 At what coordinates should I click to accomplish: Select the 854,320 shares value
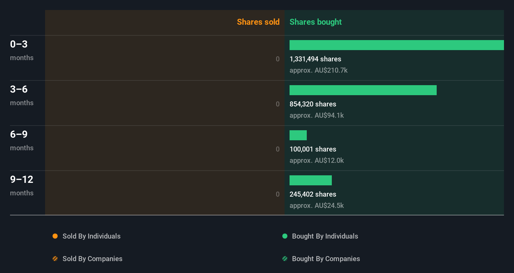point(313,104)
